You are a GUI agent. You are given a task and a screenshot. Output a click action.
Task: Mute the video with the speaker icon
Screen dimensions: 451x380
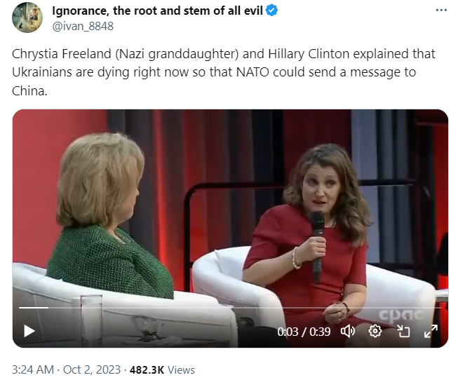(347, 331)
